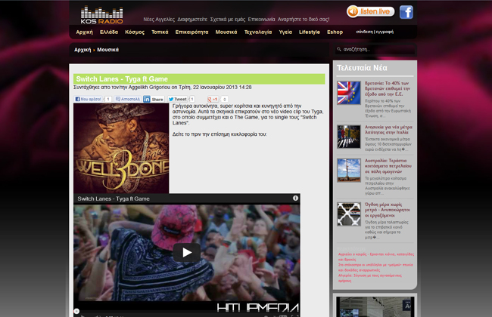492x317 pixels.
Task: Click the Facebook like button
Action: [88, 99]
